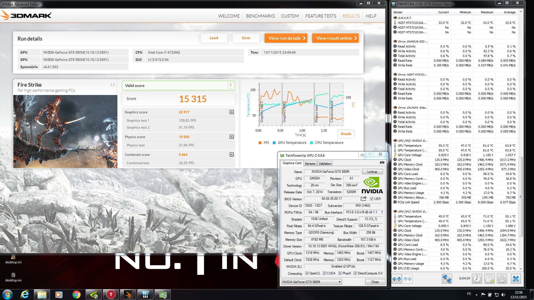The width and height of the screenshot is (534, 300).
Task: Open the red ThrottleStop T taskbar icon
Action: [111, 294]
